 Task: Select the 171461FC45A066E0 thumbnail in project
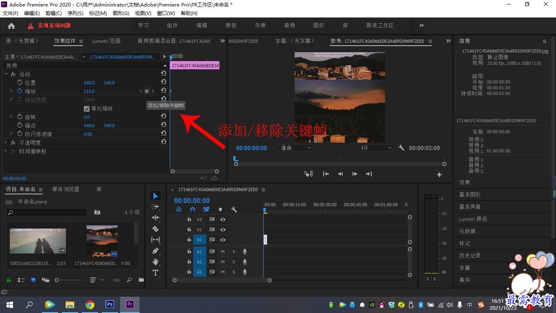(x=102, y=241)
